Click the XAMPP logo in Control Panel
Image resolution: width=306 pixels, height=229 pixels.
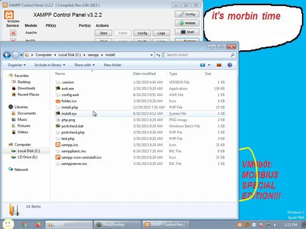(9, 15)
